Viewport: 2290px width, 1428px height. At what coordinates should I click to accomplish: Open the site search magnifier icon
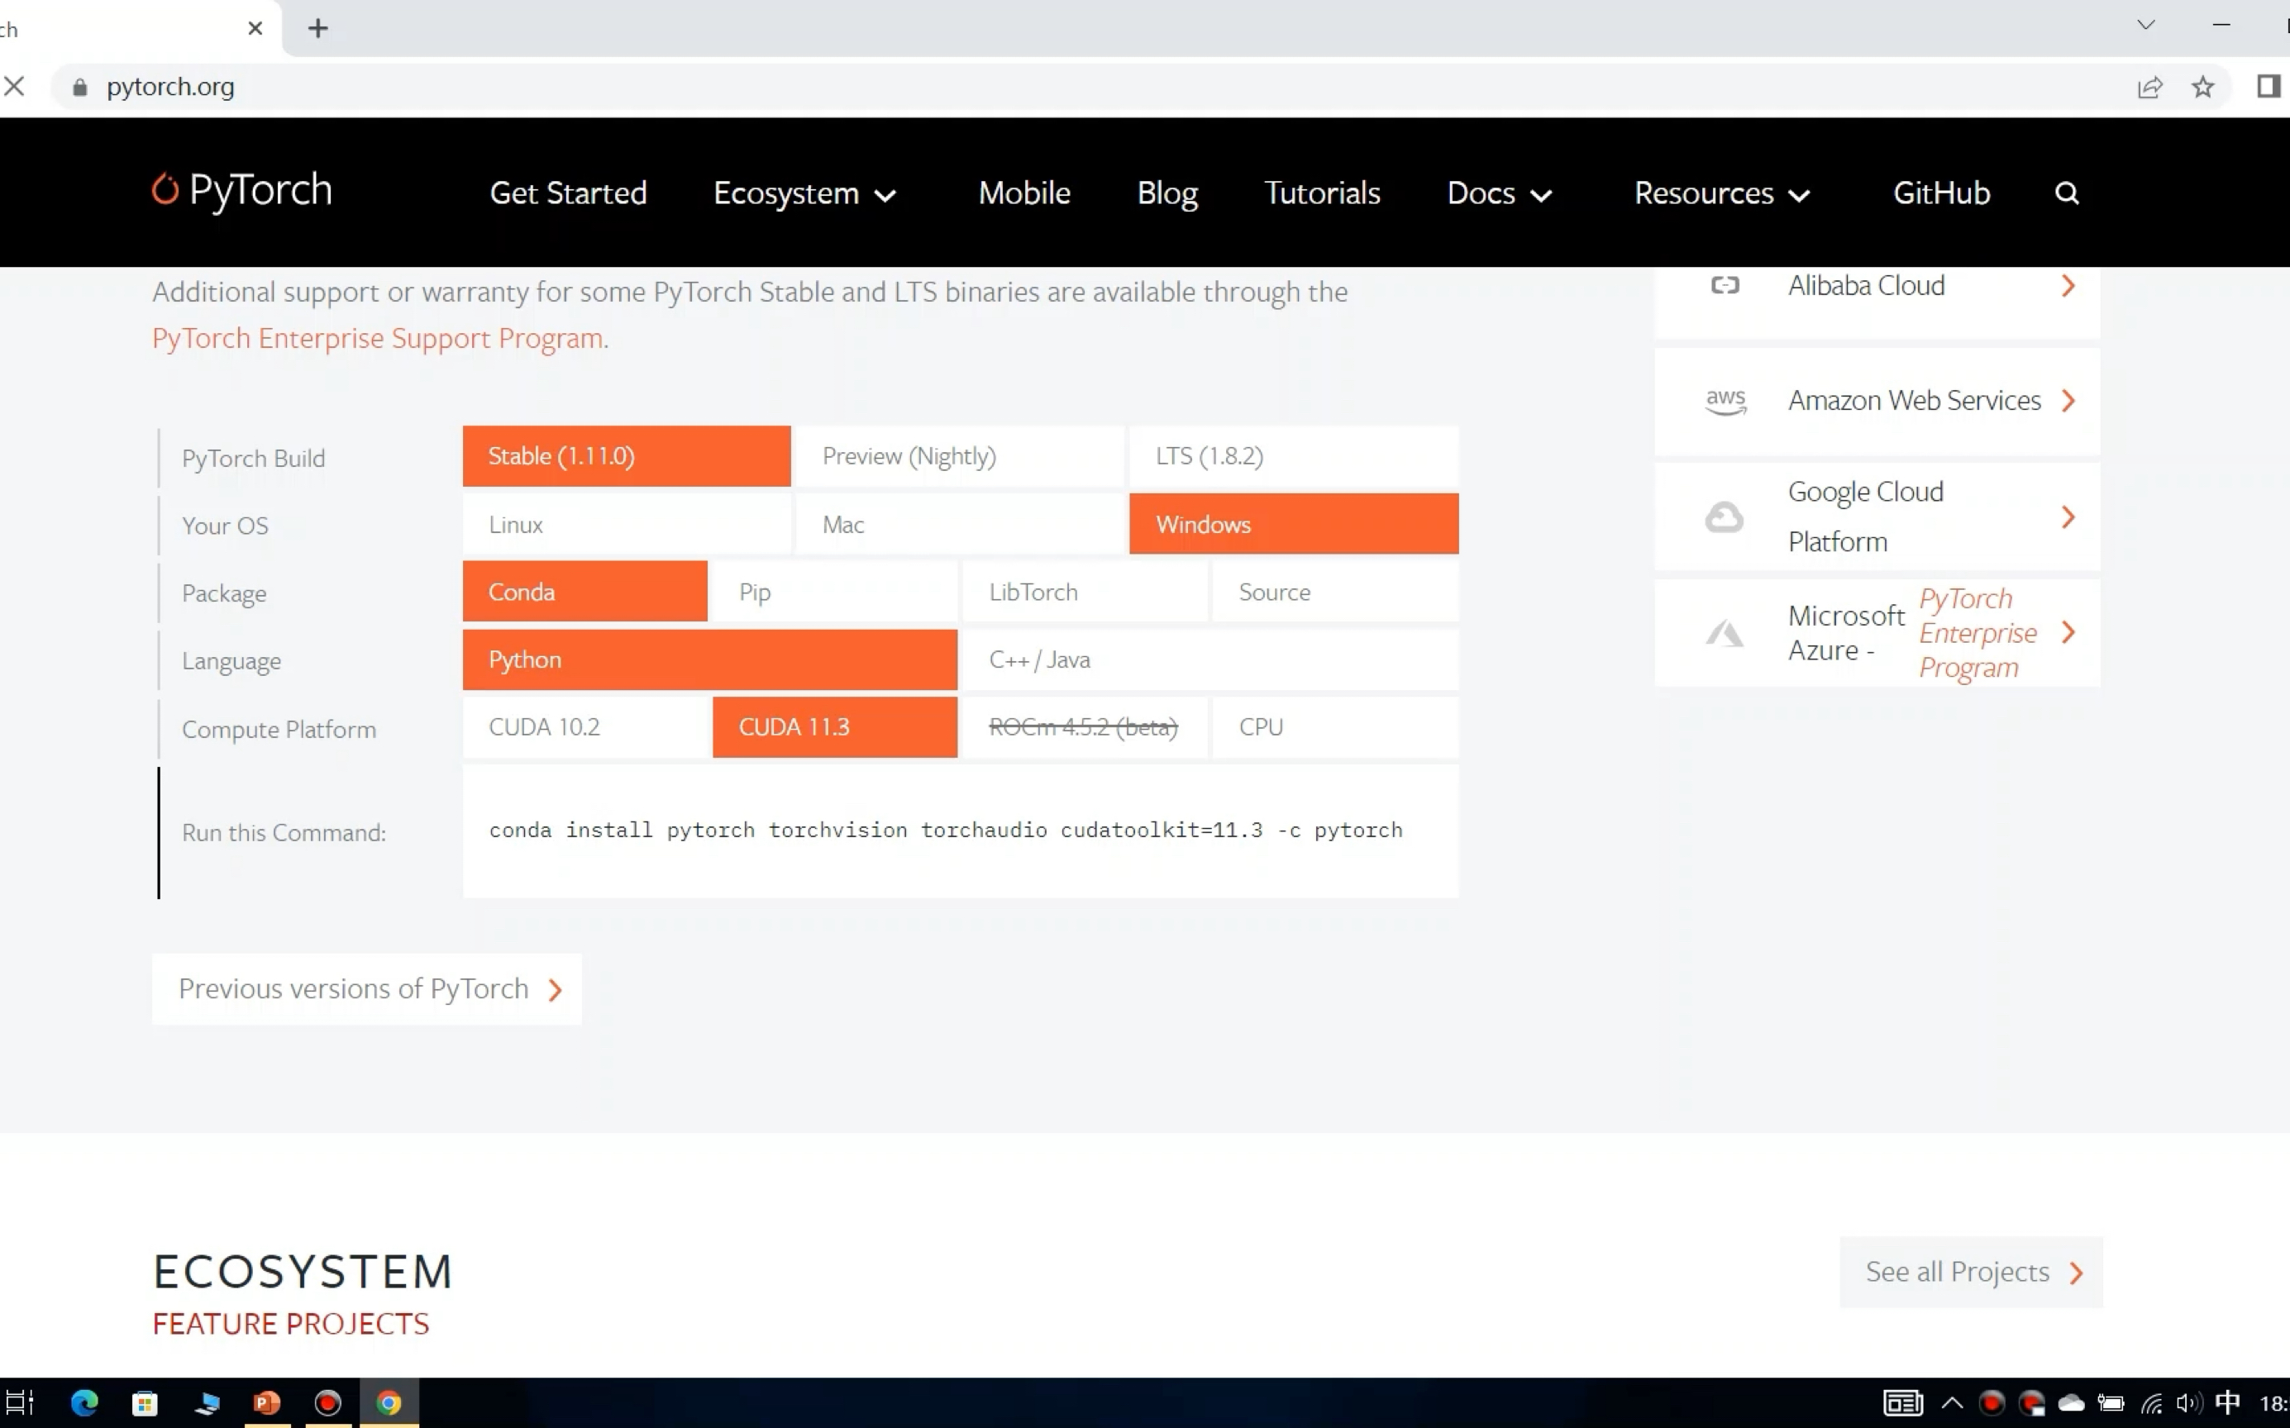[x=2066, y=193]
